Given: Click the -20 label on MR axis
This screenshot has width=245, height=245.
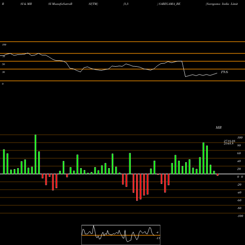Looking at the screenshot, I should coord(239,185).
